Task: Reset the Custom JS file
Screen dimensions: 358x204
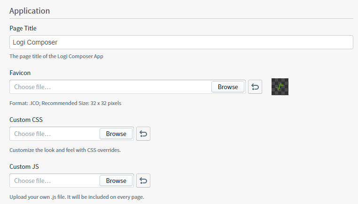Action: point(143,181)
